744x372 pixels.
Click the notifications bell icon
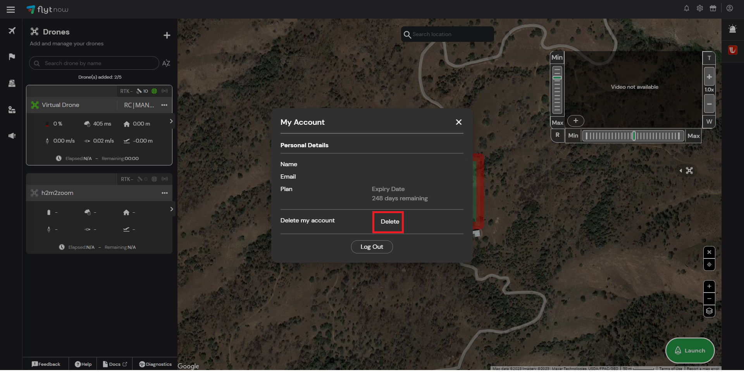point(686,8)
